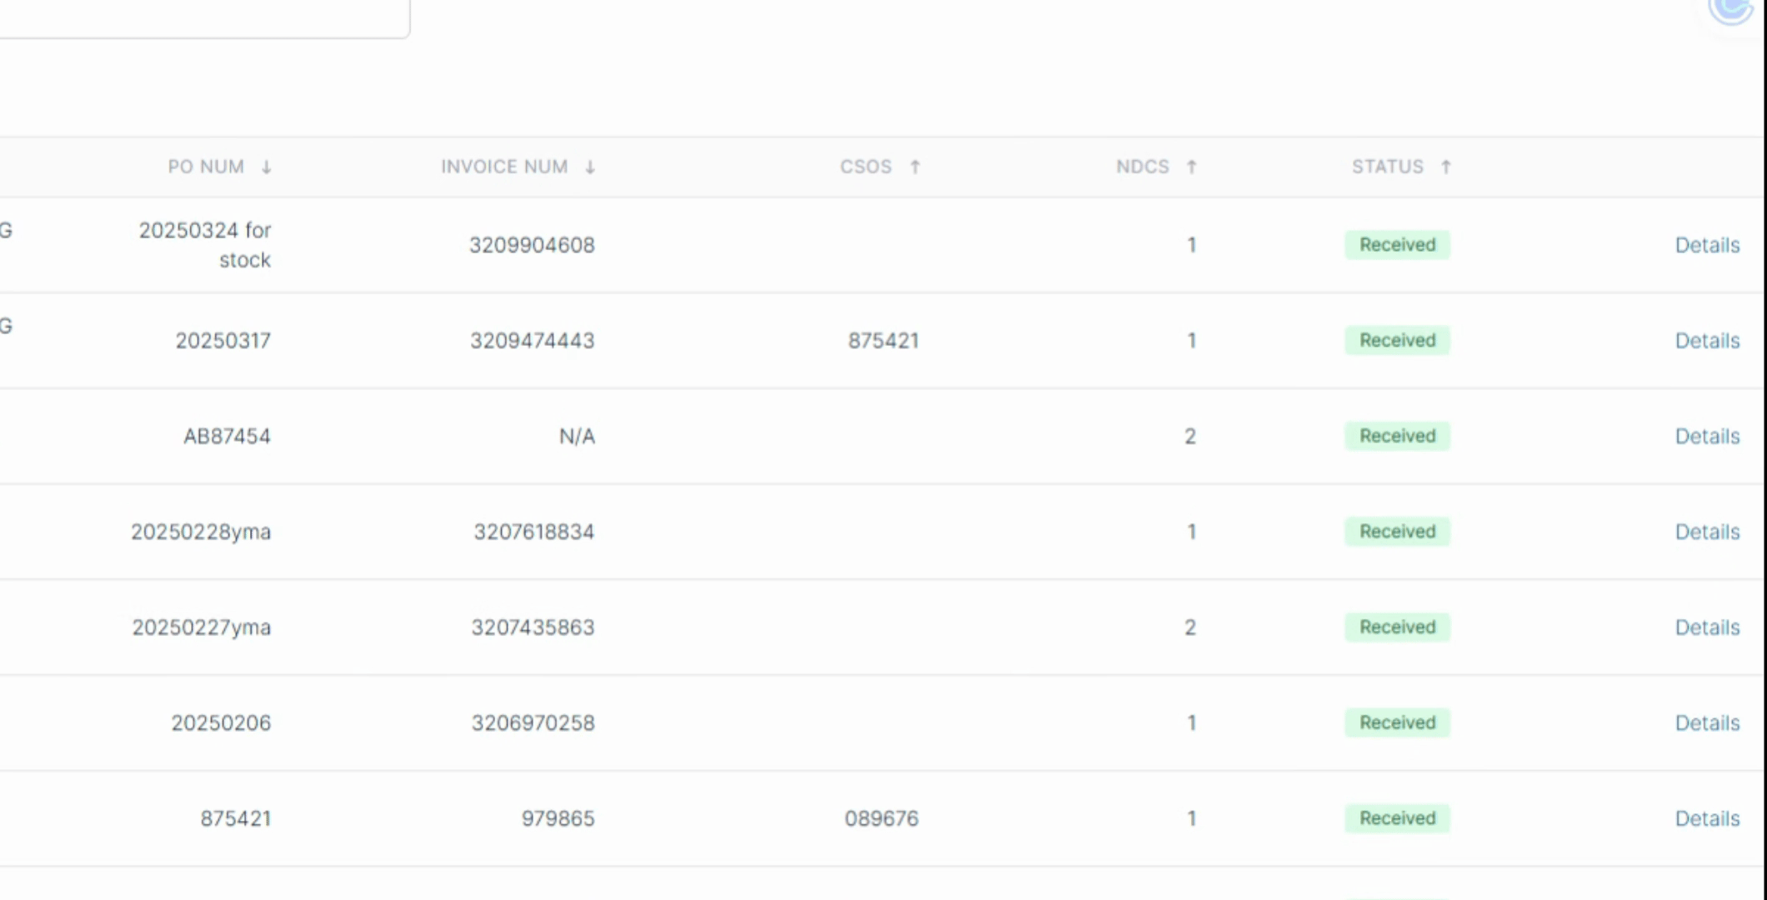Select CSOS value 089676
Image resolution: width=1767 pixels, height=900 pixels.
881,819
